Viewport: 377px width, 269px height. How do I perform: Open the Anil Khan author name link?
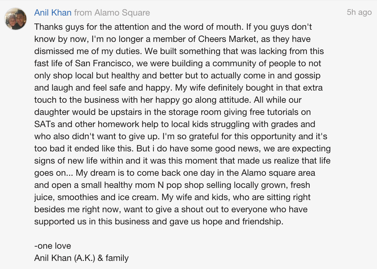pyautogui.click(x=53, y=13)
